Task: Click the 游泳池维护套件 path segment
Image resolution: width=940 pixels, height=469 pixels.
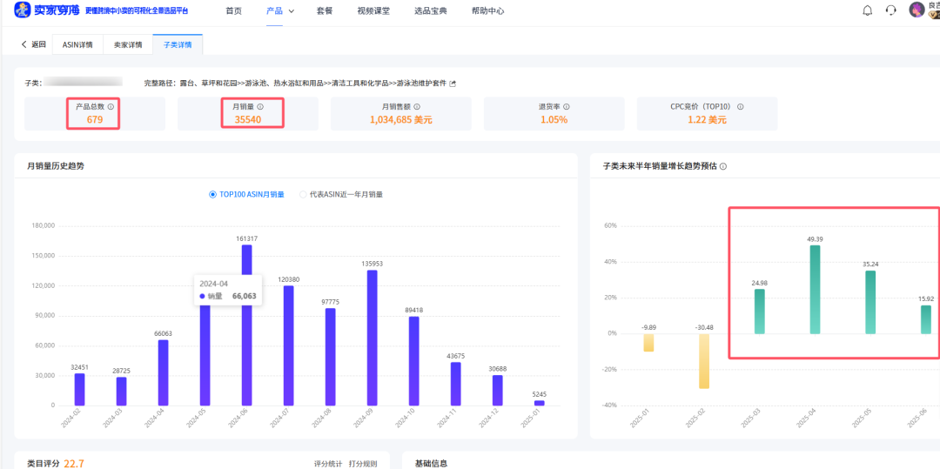Action: [421, 84]
